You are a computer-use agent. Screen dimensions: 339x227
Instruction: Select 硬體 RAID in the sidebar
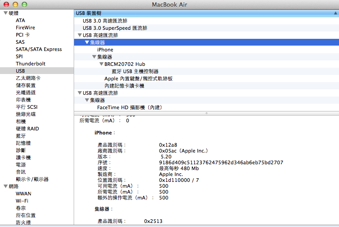click(x=27, y=129)
